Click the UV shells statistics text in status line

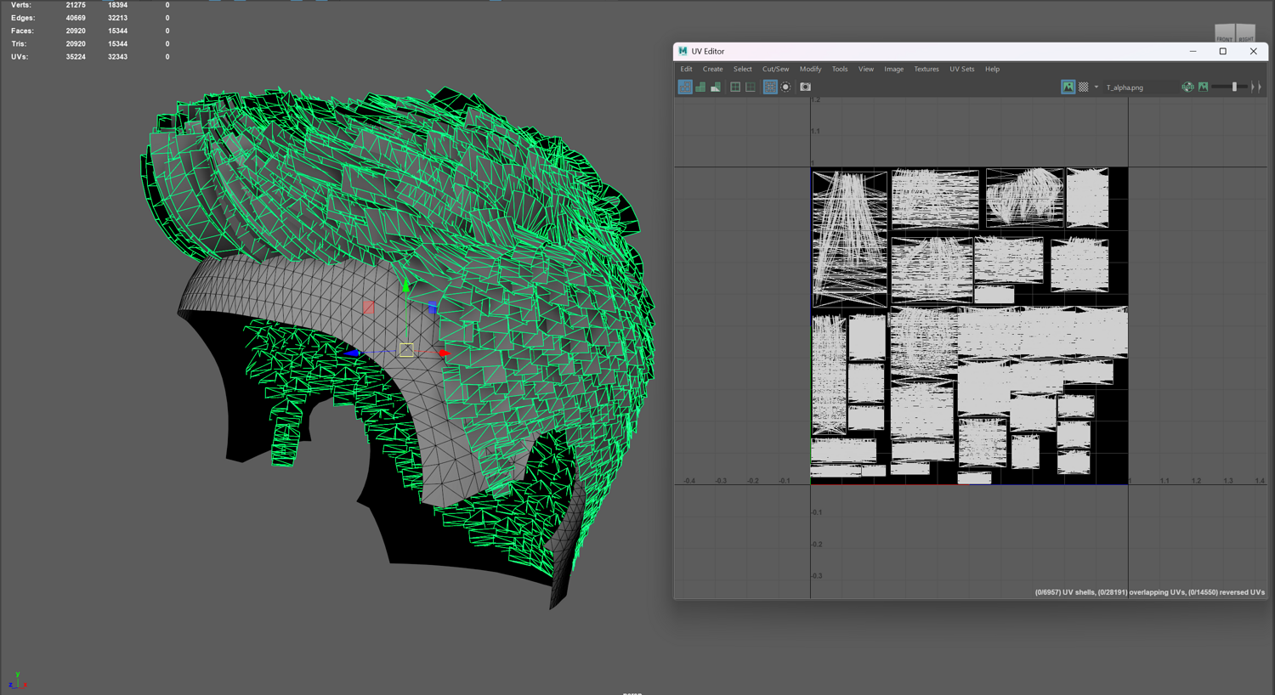pyautogui.click(x=1149, y=592)
